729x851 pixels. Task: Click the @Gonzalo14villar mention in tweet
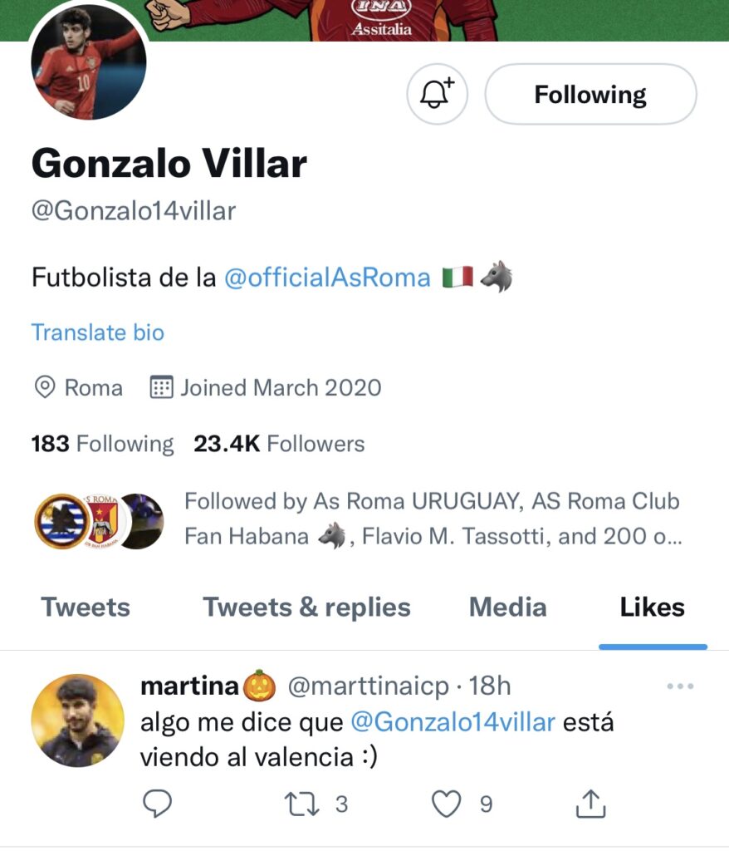pyautogui.click(x=453, y=721)
